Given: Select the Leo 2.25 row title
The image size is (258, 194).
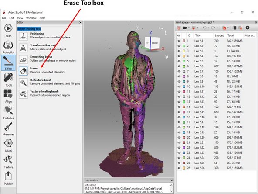Looking at the screenshot, I should pos(200,163).
